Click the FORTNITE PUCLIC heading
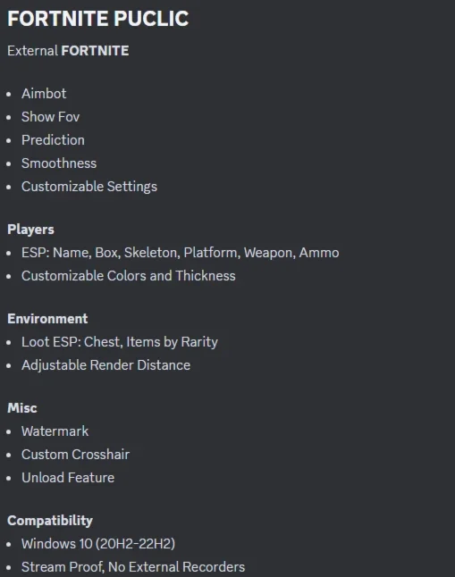The height and width of the screenshot is (577, 455). coord(98,19)
